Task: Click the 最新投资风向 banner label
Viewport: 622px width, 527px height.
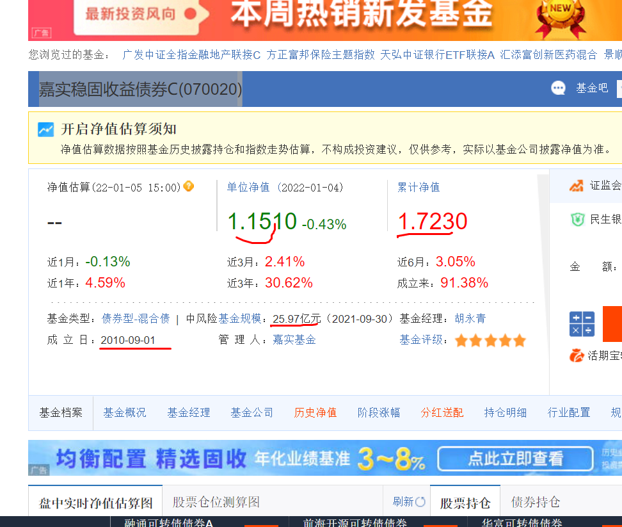Action: [x=131, y=14]
